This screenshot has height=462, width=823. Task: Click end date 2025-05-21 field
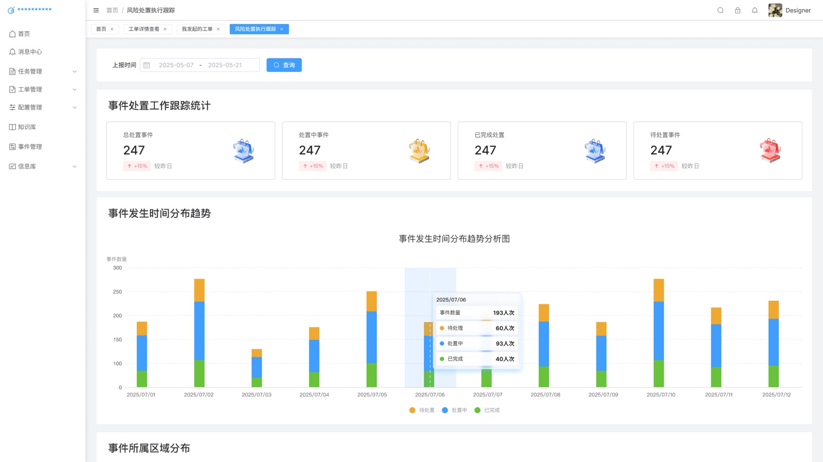[225, 65]
